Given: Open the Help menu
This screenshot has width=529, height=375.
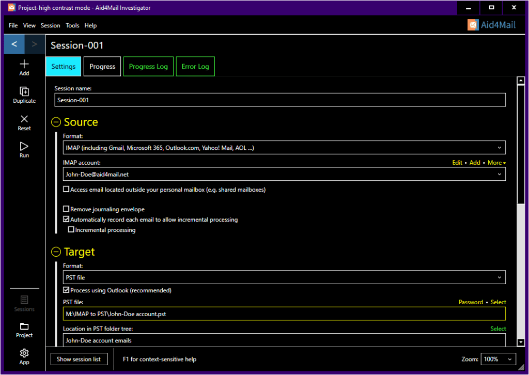Looking at the screenshot, I should [x=90, y=25].
